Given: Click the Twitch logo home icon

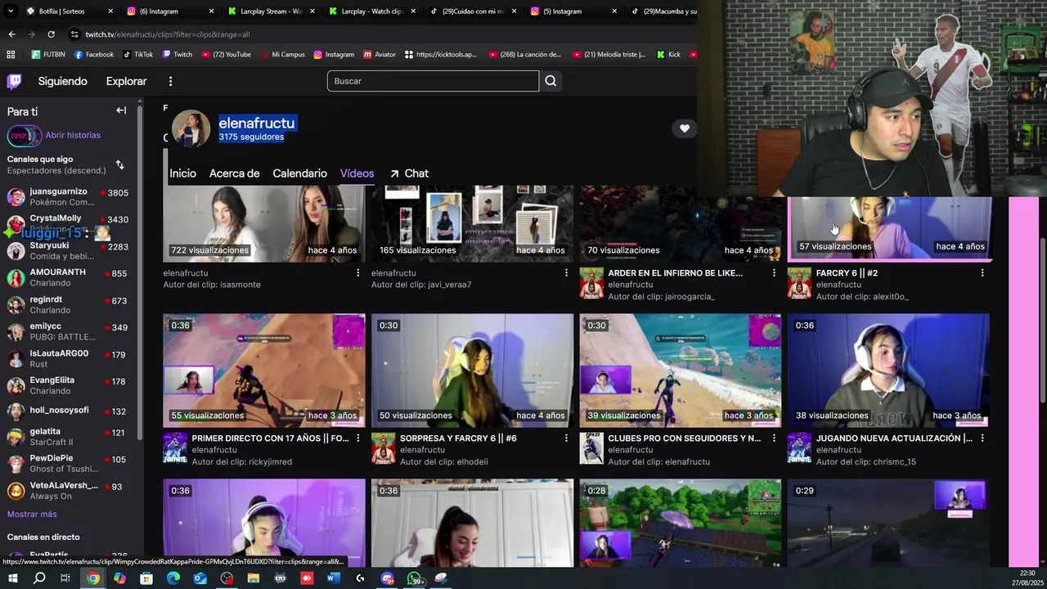Looking at the screenshot, I should tap(14, 81).
